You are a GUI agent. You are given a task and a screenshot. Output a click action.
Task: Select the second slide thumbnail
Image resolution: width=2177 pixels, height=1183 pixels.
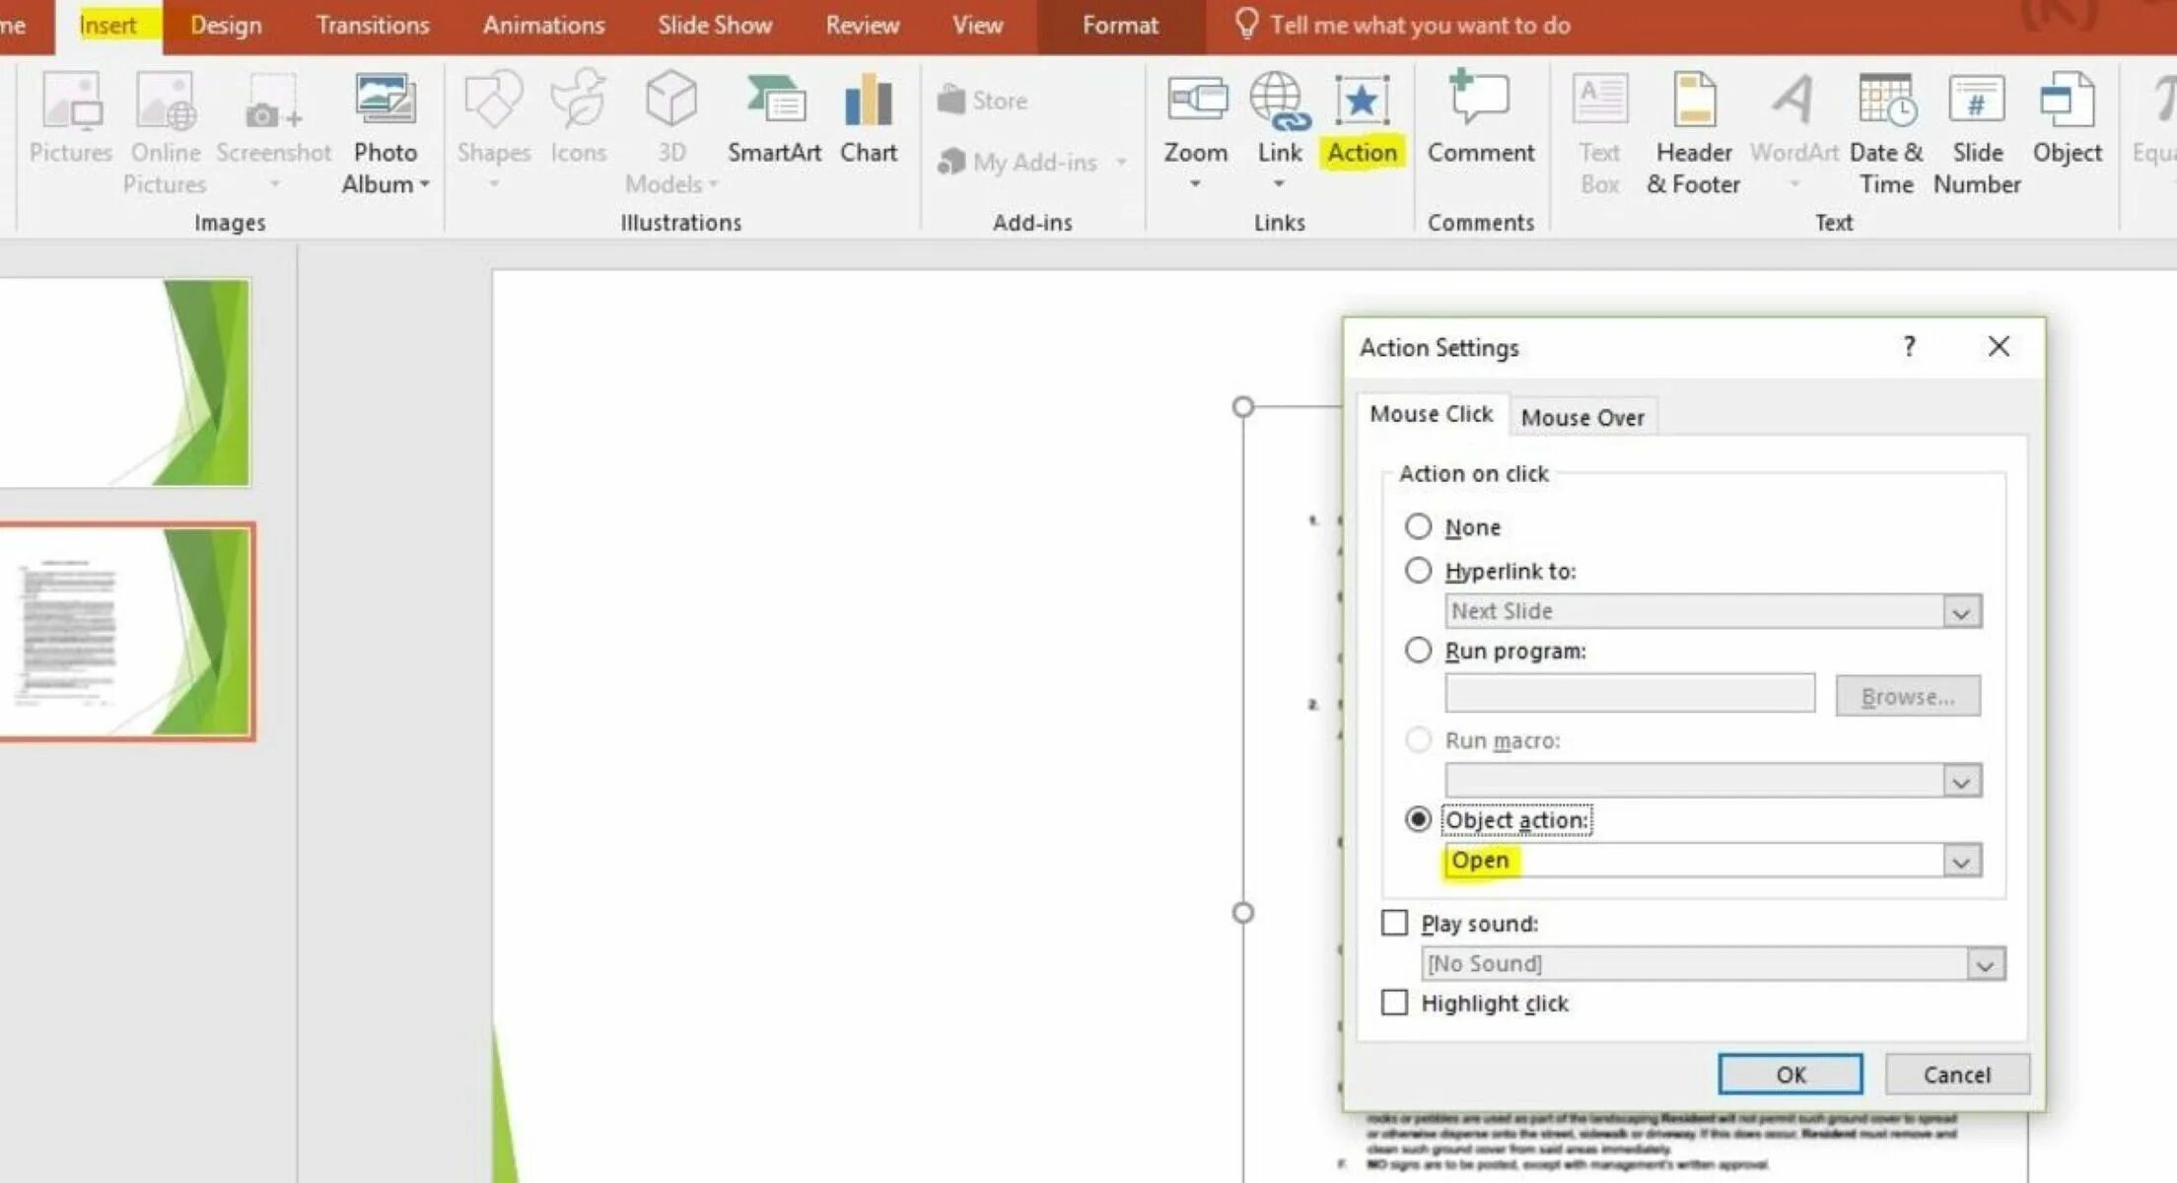[126, 632]
